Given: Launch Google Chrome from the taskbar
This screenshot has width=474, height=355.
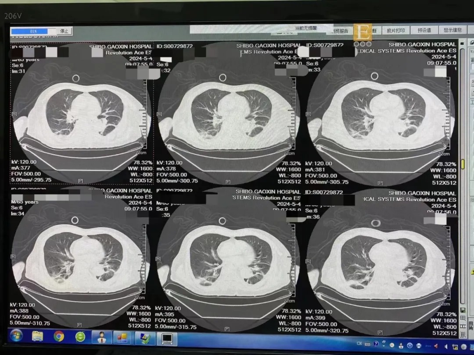Looking at the screenshot, I should [59, 337].
